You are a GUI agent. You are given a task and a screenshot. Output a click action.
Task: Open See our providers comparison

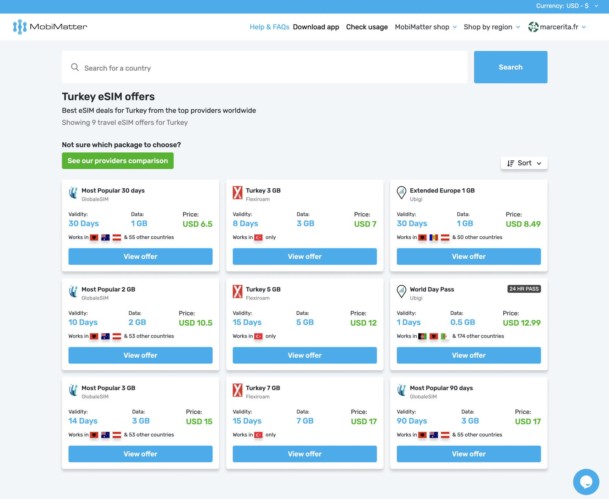tap(118, 161)
